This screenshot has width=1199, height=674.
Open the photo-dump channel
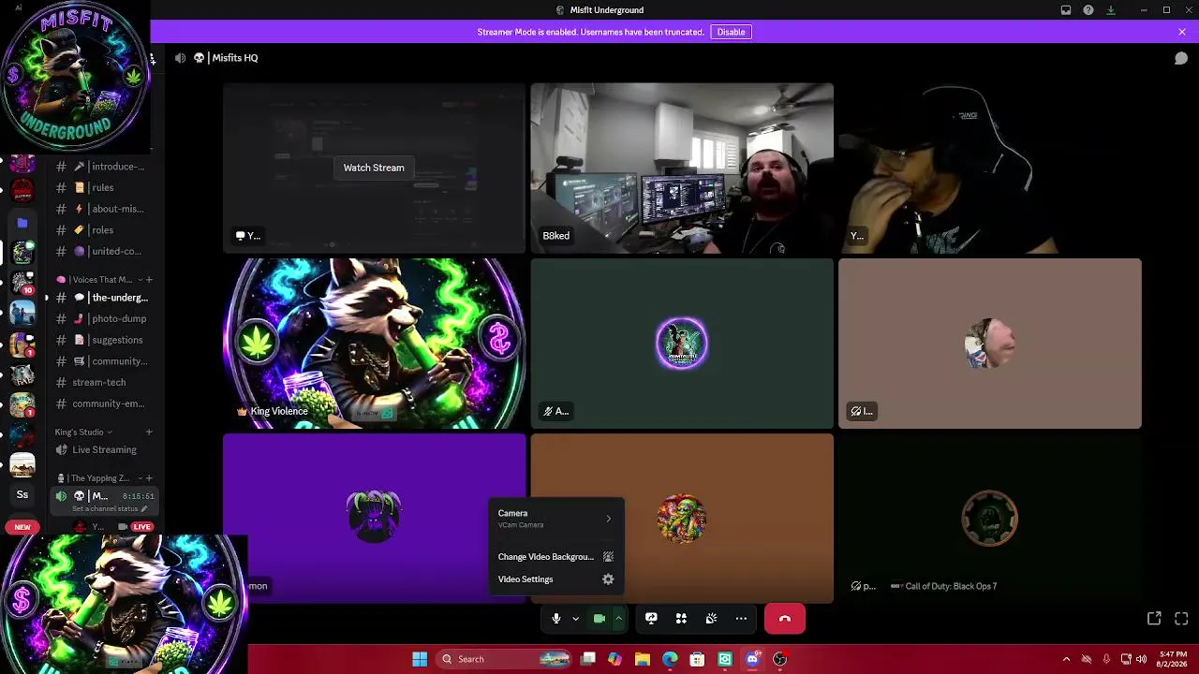click(x=104, y=318)
